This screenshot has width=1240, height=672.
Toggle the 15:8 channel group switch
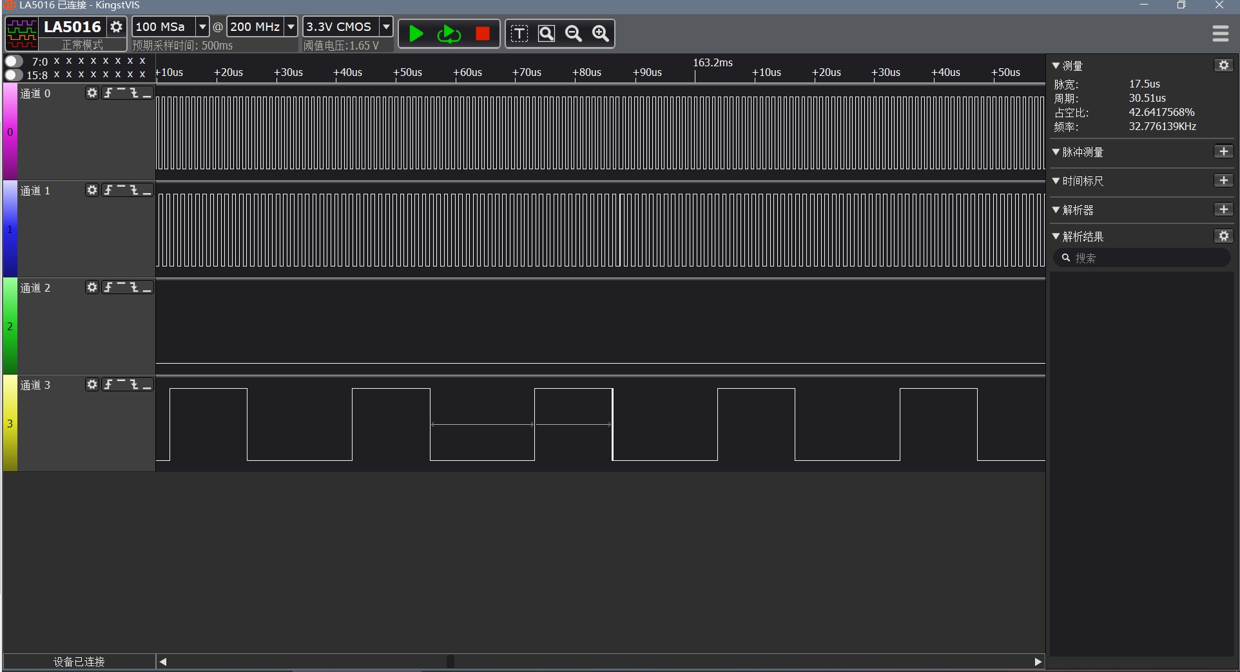pos(14,75)
